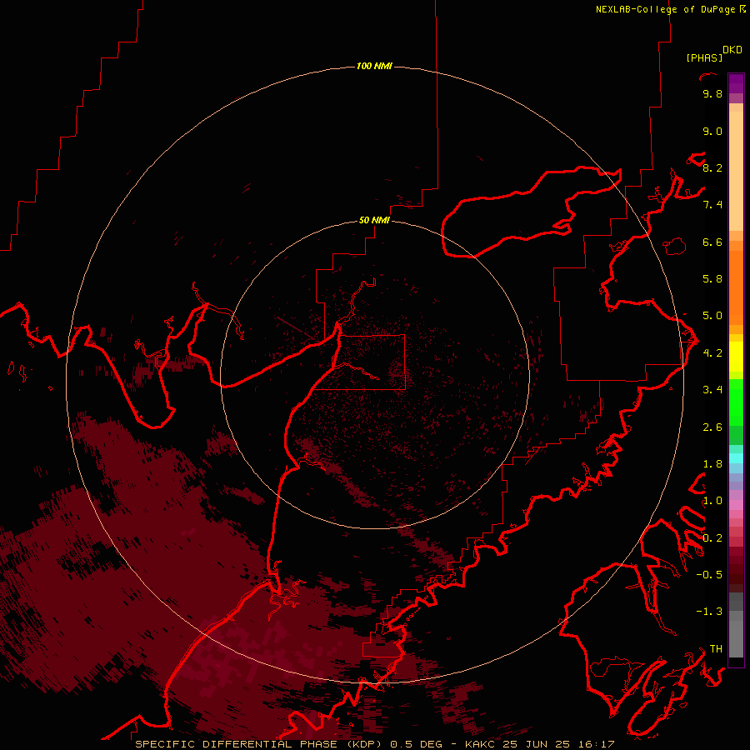Click the -1.3 color scale value
Image resolution: width=750 pixels, height=750 pixels.
tap(709, 612)
